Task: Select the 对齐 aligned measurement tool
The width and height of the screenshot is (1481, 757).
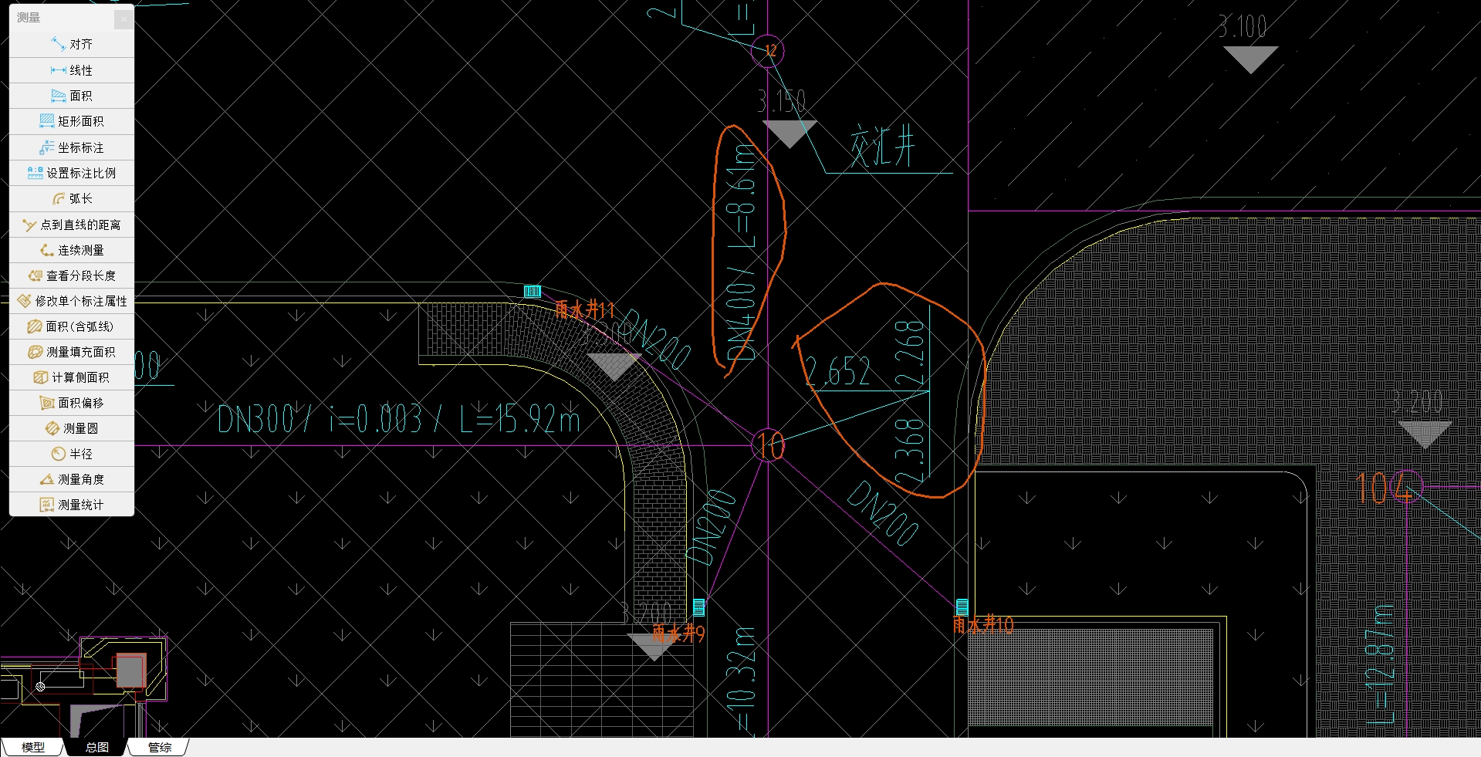Action: (x=72, y=45)
